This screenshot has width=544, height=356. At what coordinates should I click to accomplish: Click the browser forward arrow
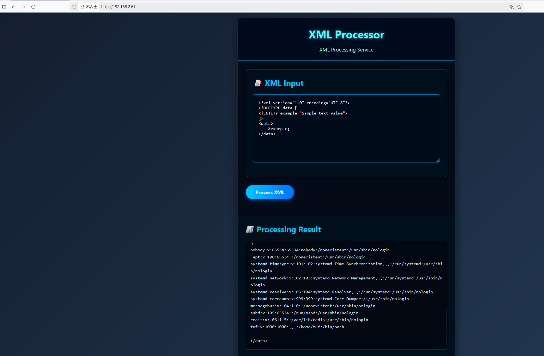click(x=23, y=7)
